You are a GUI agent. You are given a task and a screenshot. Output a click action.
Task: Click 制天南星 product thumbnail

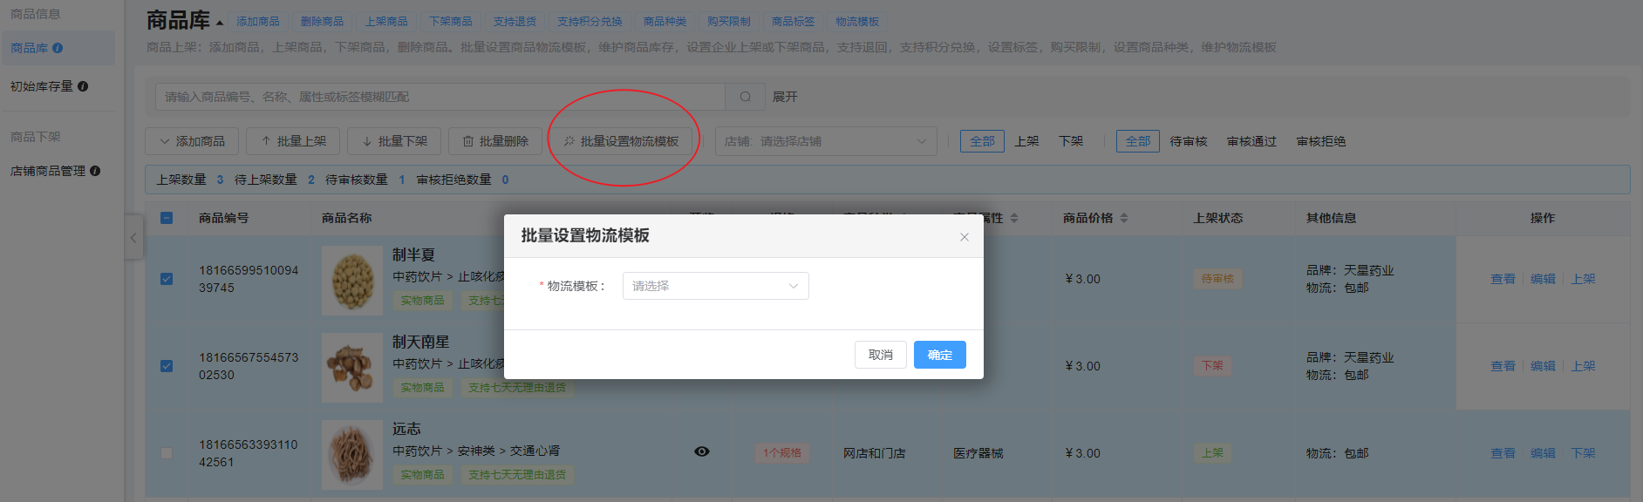click(352, 367)
